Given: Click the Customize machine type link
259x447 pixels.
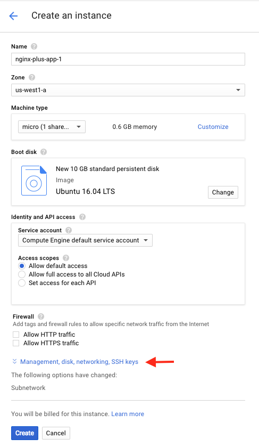Looking at the screenshot, I should [213, 127].
